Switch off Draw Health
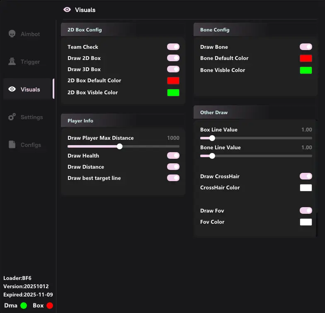Viewport: 325px width, 313px height. pyautogui.click(x=173, y=155)
